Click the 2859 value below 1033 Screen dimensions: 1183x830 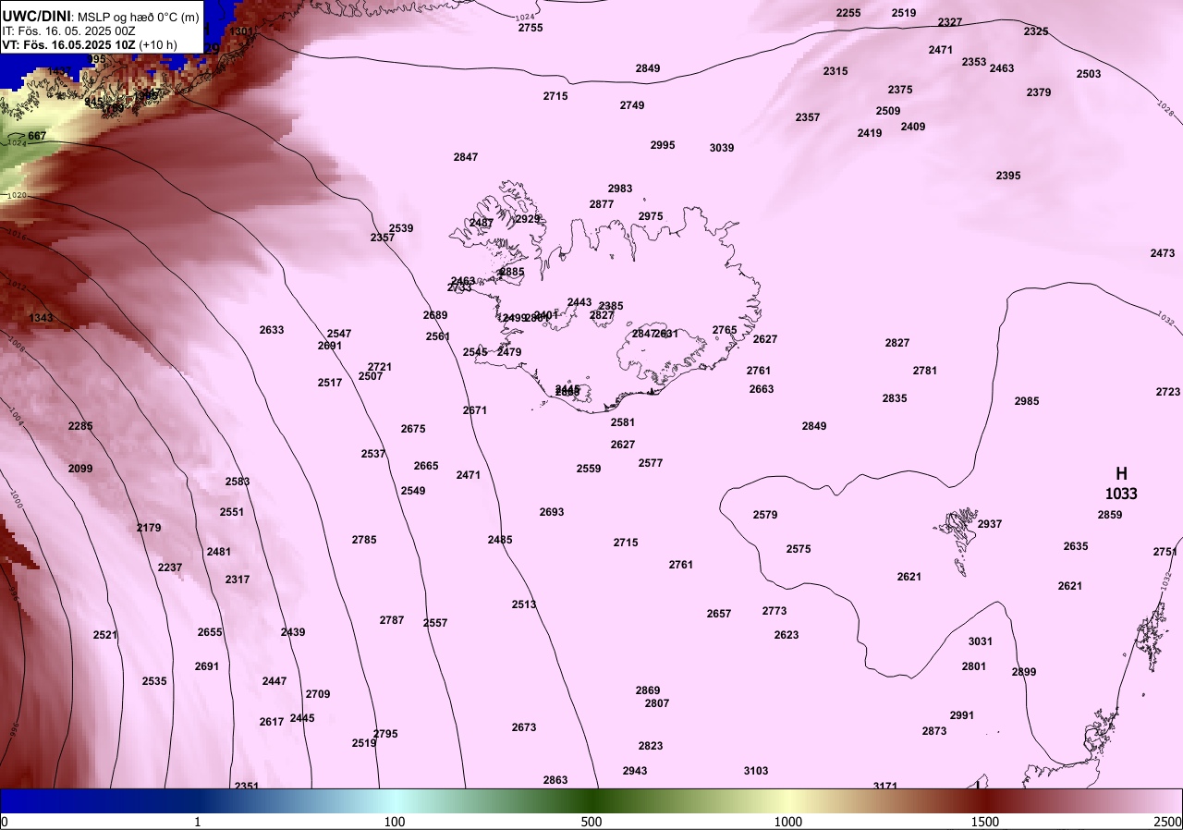(x=1110, y=515)
